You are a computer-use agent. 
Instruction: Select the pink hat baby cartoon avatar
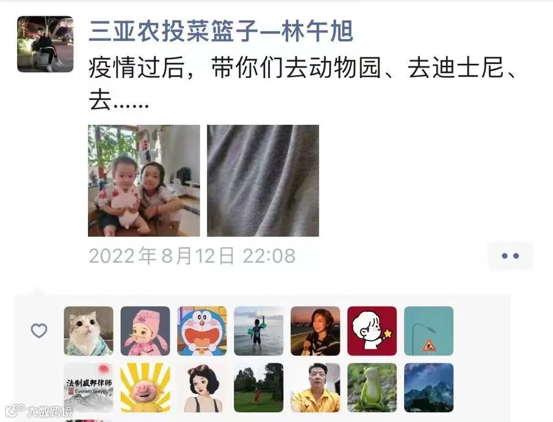145,331
